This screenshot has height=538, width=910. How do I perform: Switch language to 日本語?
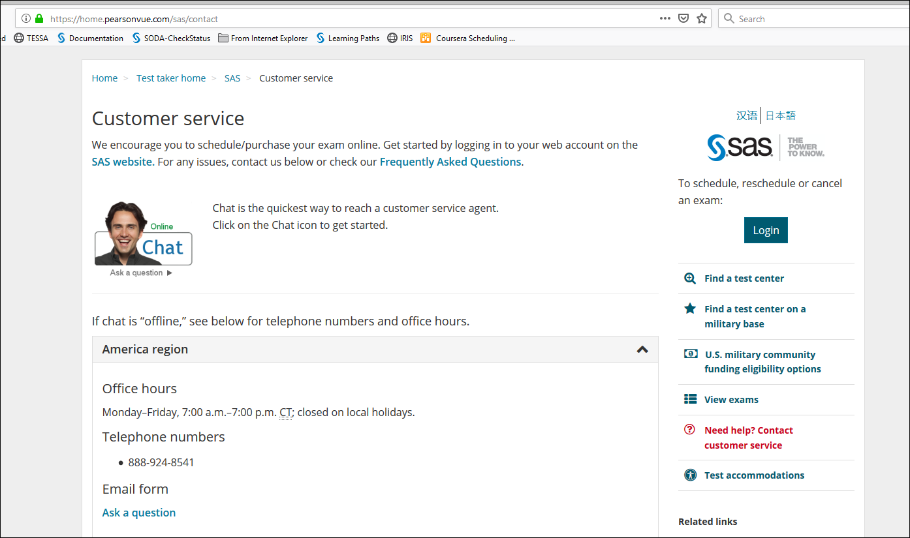coord(781,115)
